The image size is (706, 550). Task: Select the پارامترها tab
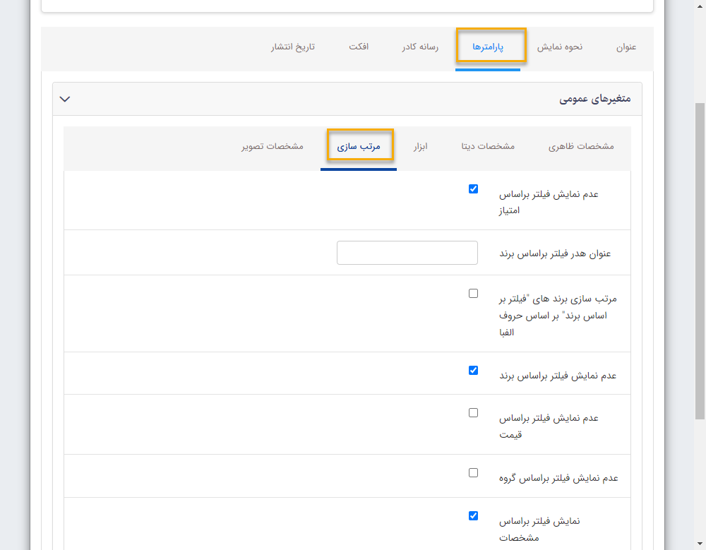(491, 45)
